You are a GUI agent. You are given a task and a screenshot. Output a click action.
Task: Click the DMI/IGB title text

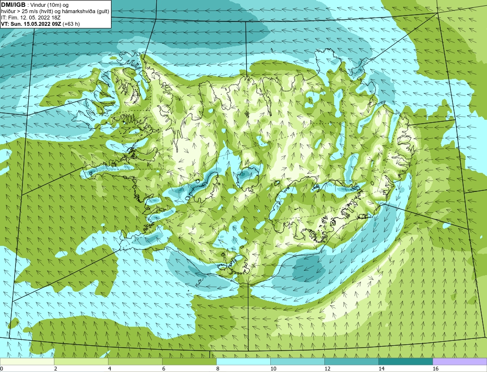[13, 5]
